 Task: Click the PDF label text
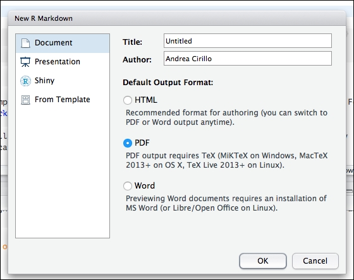click(x=142, y=143)
